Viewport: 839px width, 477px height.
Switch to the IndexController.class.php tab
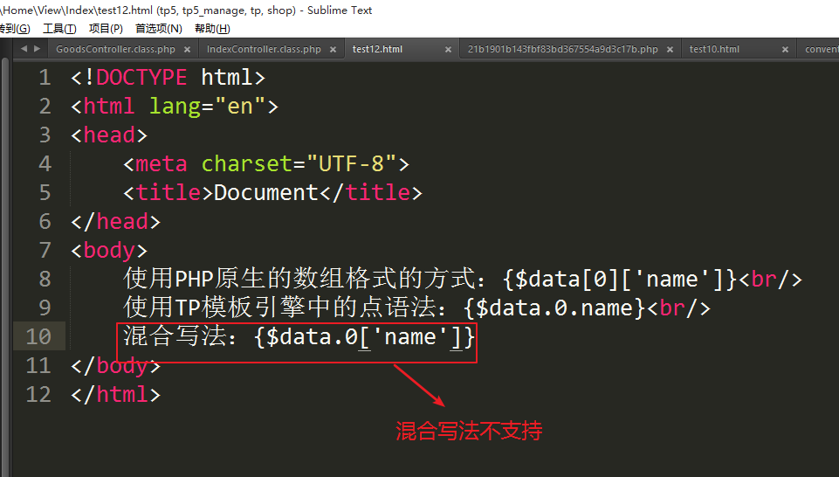click(x=264, y=50)
